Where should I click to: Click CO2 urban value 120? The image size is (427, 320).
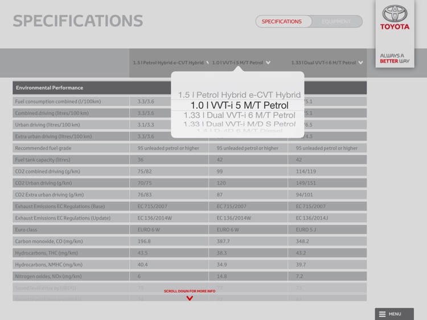tap(221, 183)
